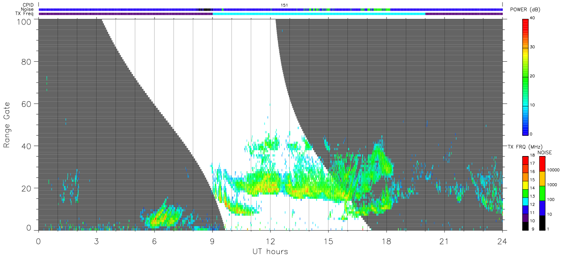Click the 80 tick on the Range Gate axis
This screenshot has height=261, width=565.
coord(26,61)
